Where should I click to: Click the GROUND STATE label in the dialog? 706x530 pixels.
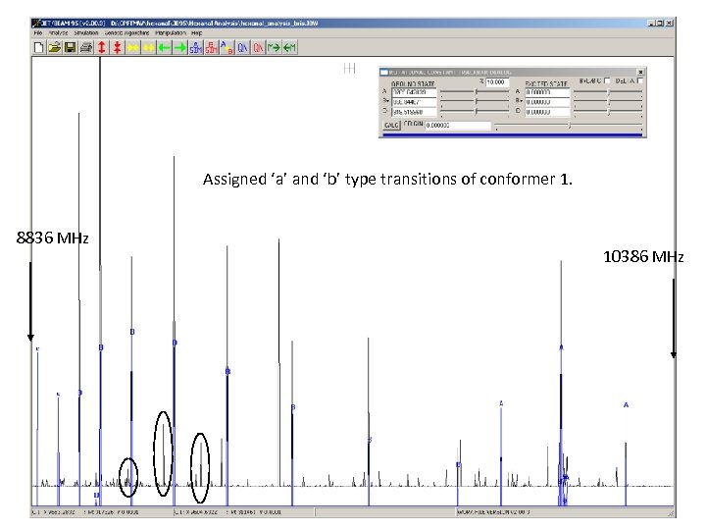pyautogui.click(x=413, y=83)
